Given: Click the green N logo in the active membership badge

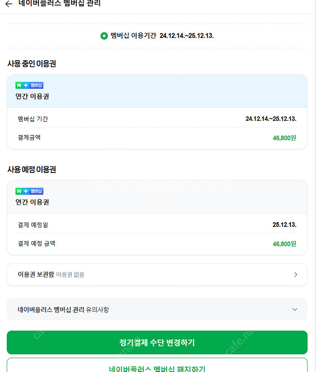Looking at the screenshot, I should (18, 85).
